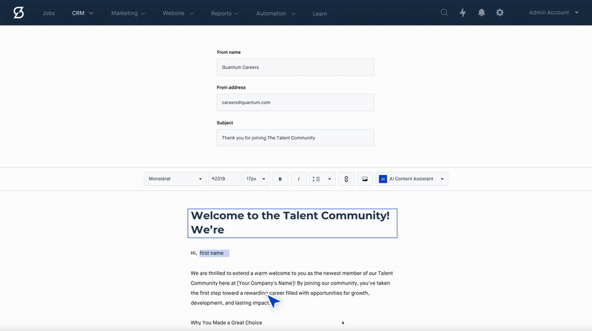Open the CRM menu
Image resolution: width=592 pixels, height=331 pixels.
coord(82,13)
